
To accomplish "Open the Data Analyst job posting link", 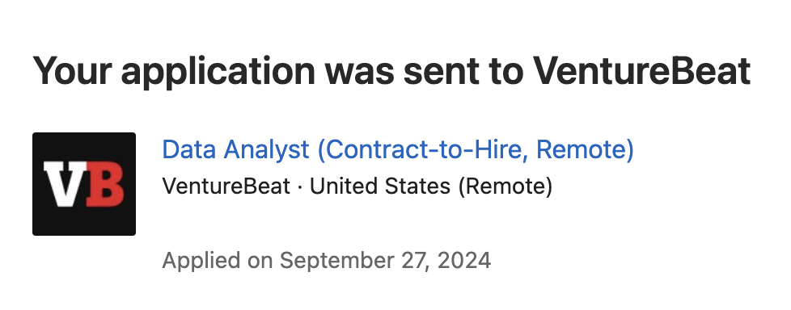I will [397, 150].
